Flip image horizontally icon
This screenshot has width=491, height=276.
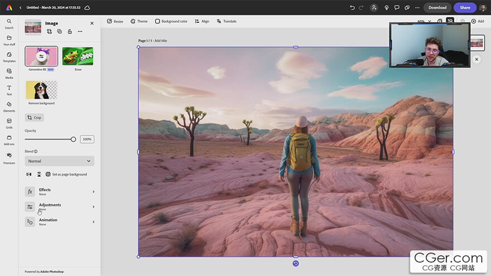point(29,175)
